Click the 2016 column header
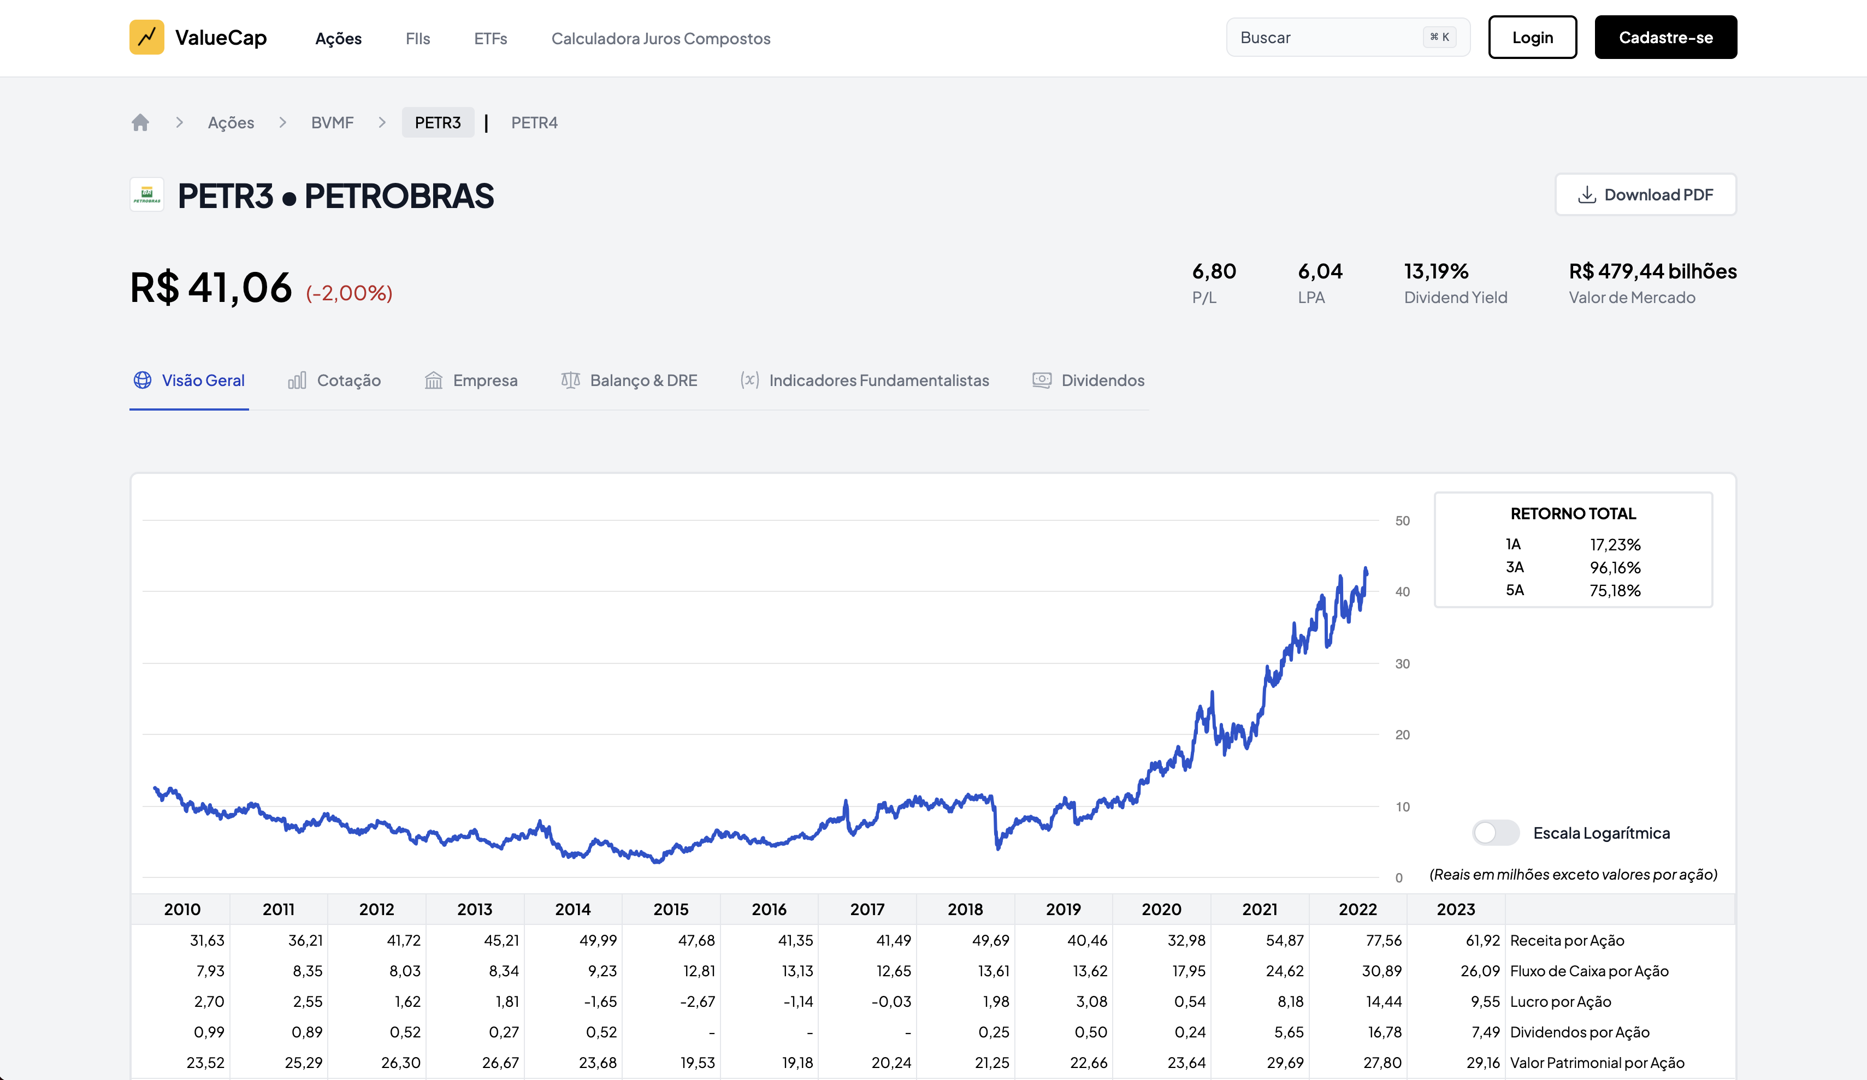Viewport: 1867px width, 1080px height. pyautogui.click(x=769, y=909)
